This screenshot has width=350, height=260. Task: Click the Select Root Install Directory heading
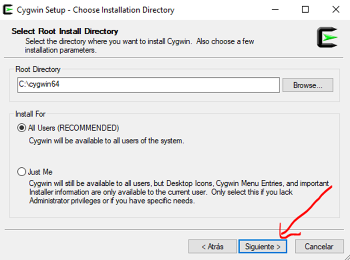tap(65, 31)
